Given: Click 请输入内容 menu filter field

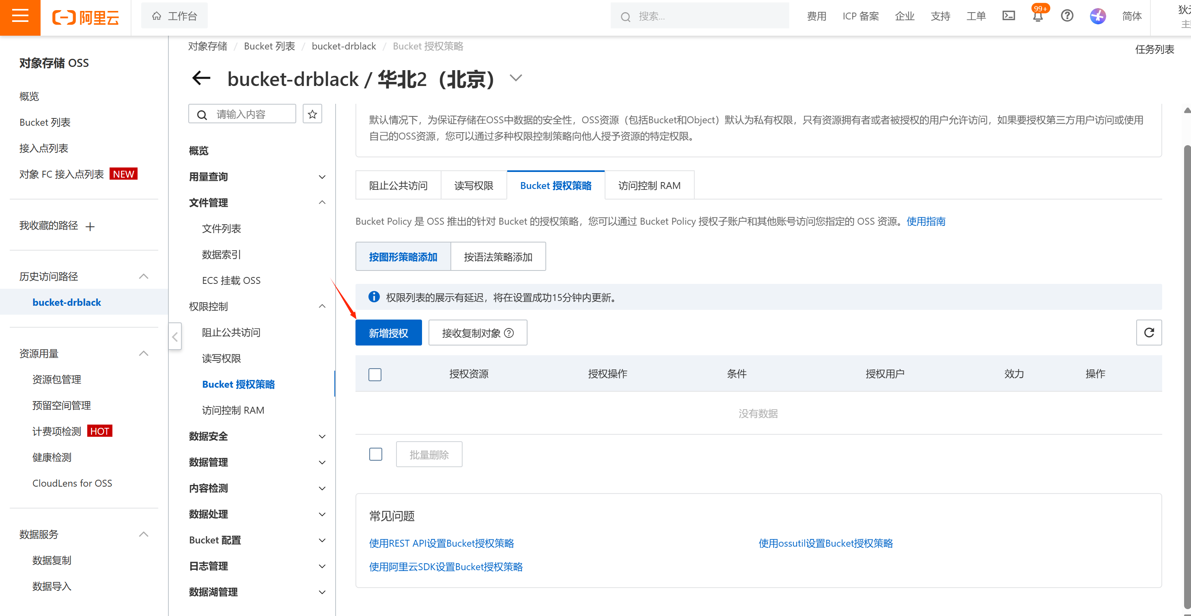Looking at the screenshot, I should coord(242,114).
